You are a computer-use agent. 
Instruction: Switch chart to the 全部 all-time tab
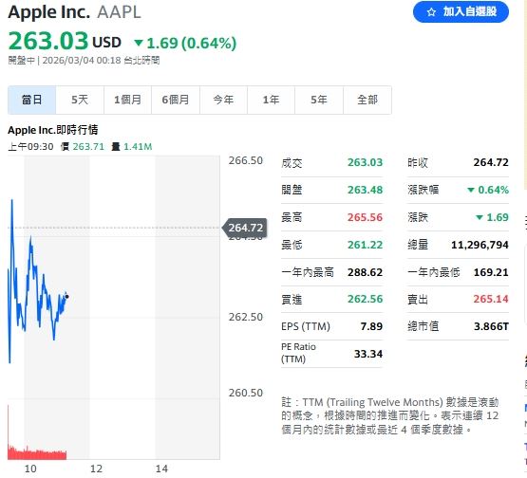(367, 100)
